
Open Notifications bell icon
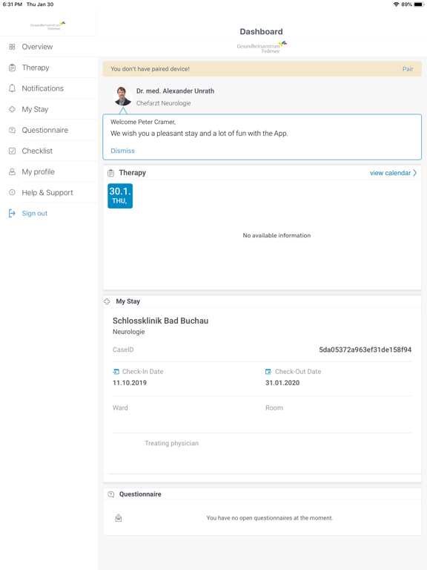(x=12, y=88)
